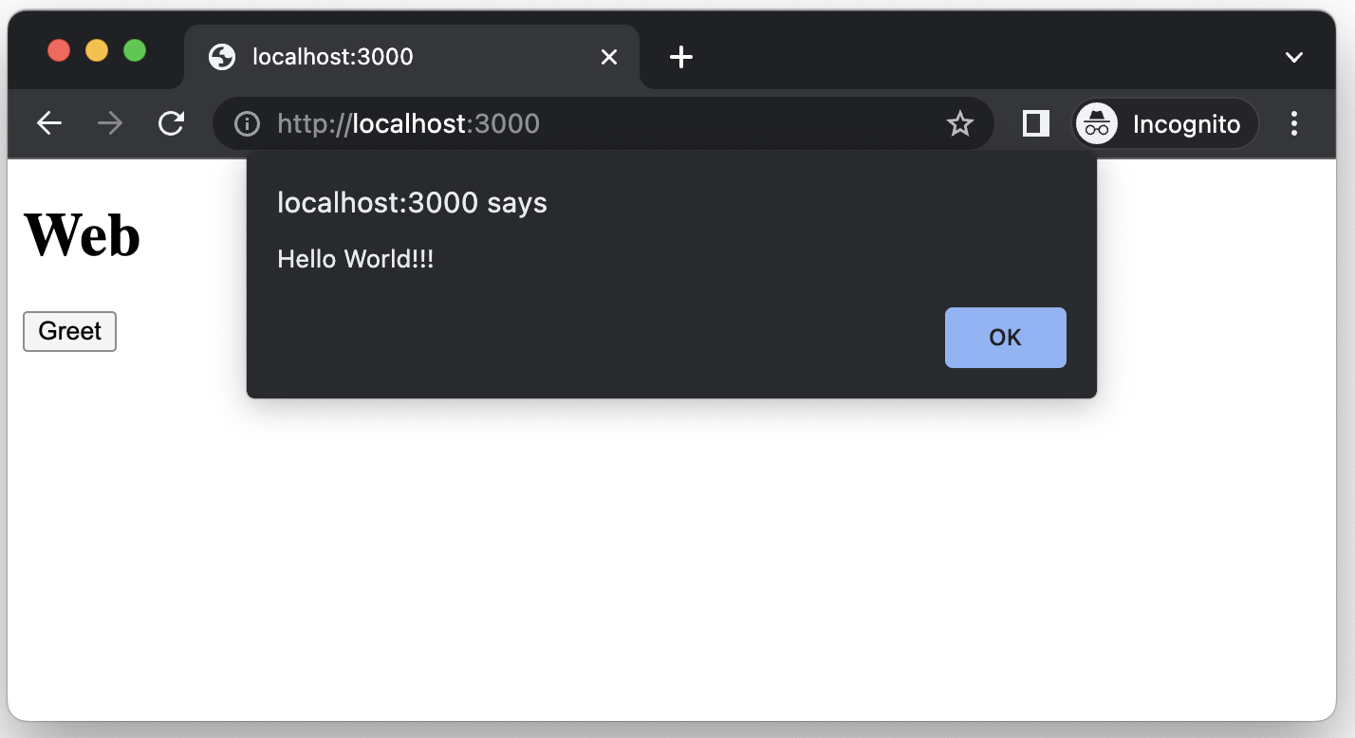Click the back navigation arrow

pos(48,123)
